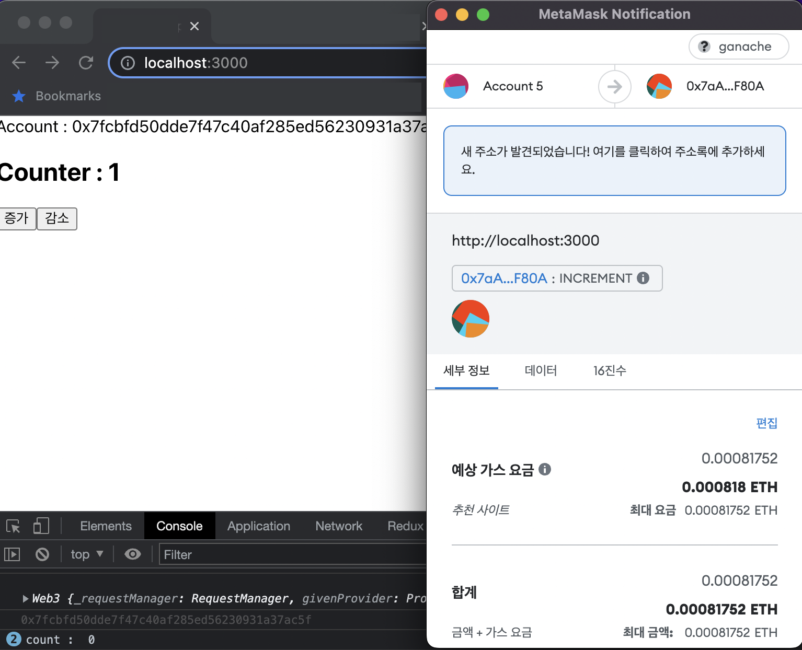The height and width of the screenshot is (650, 802).
Task: Select the 세부 정보 tab
Action: pos(466,370)
